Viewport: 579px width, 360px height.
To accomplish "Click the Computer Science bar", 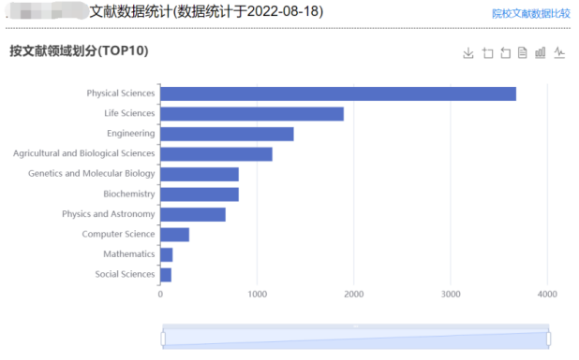I will pos(175,235).
